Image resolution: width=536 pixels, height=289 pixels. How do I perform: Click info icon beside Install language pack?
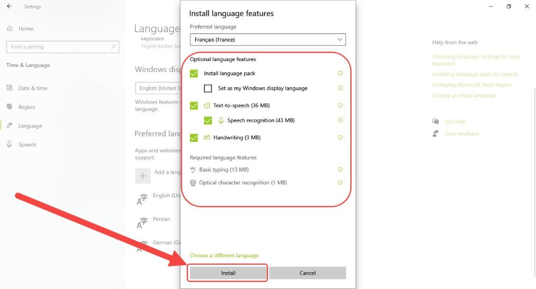(x=340, y=73)
